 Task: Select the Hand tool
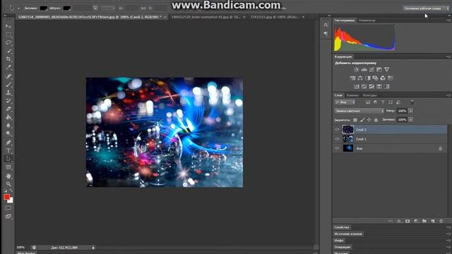[x=8, y=176]
